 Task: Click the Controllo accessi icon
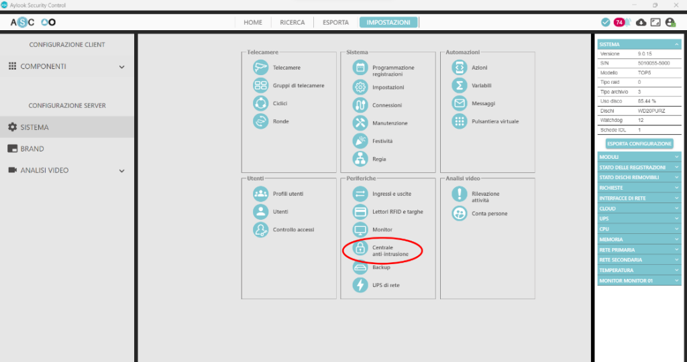tap(260, 230)
